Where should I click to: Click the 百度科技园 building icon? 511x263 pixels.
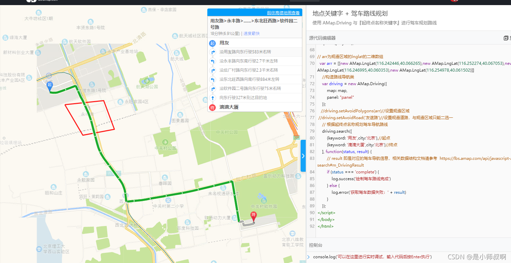click(x=187, y=223)
